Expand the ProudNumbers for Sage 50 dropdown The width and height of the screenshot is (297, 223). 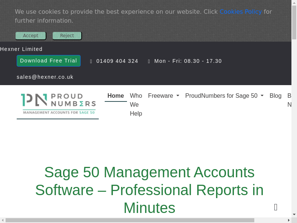224,96
